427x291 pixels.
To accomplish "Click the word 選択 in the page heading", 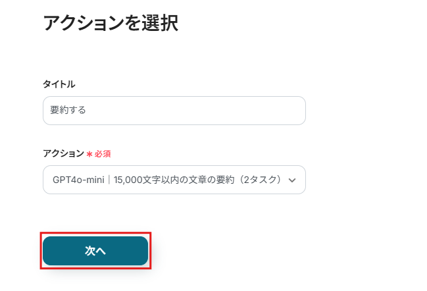I will (161, 23).
